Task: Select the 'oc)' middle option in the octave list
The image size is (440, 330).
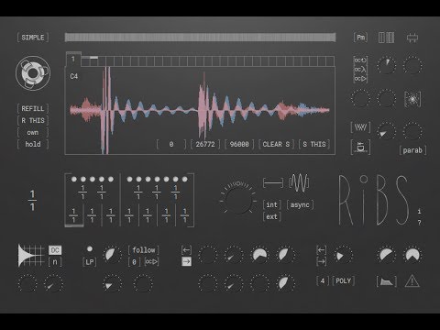Action: [360, 70]
